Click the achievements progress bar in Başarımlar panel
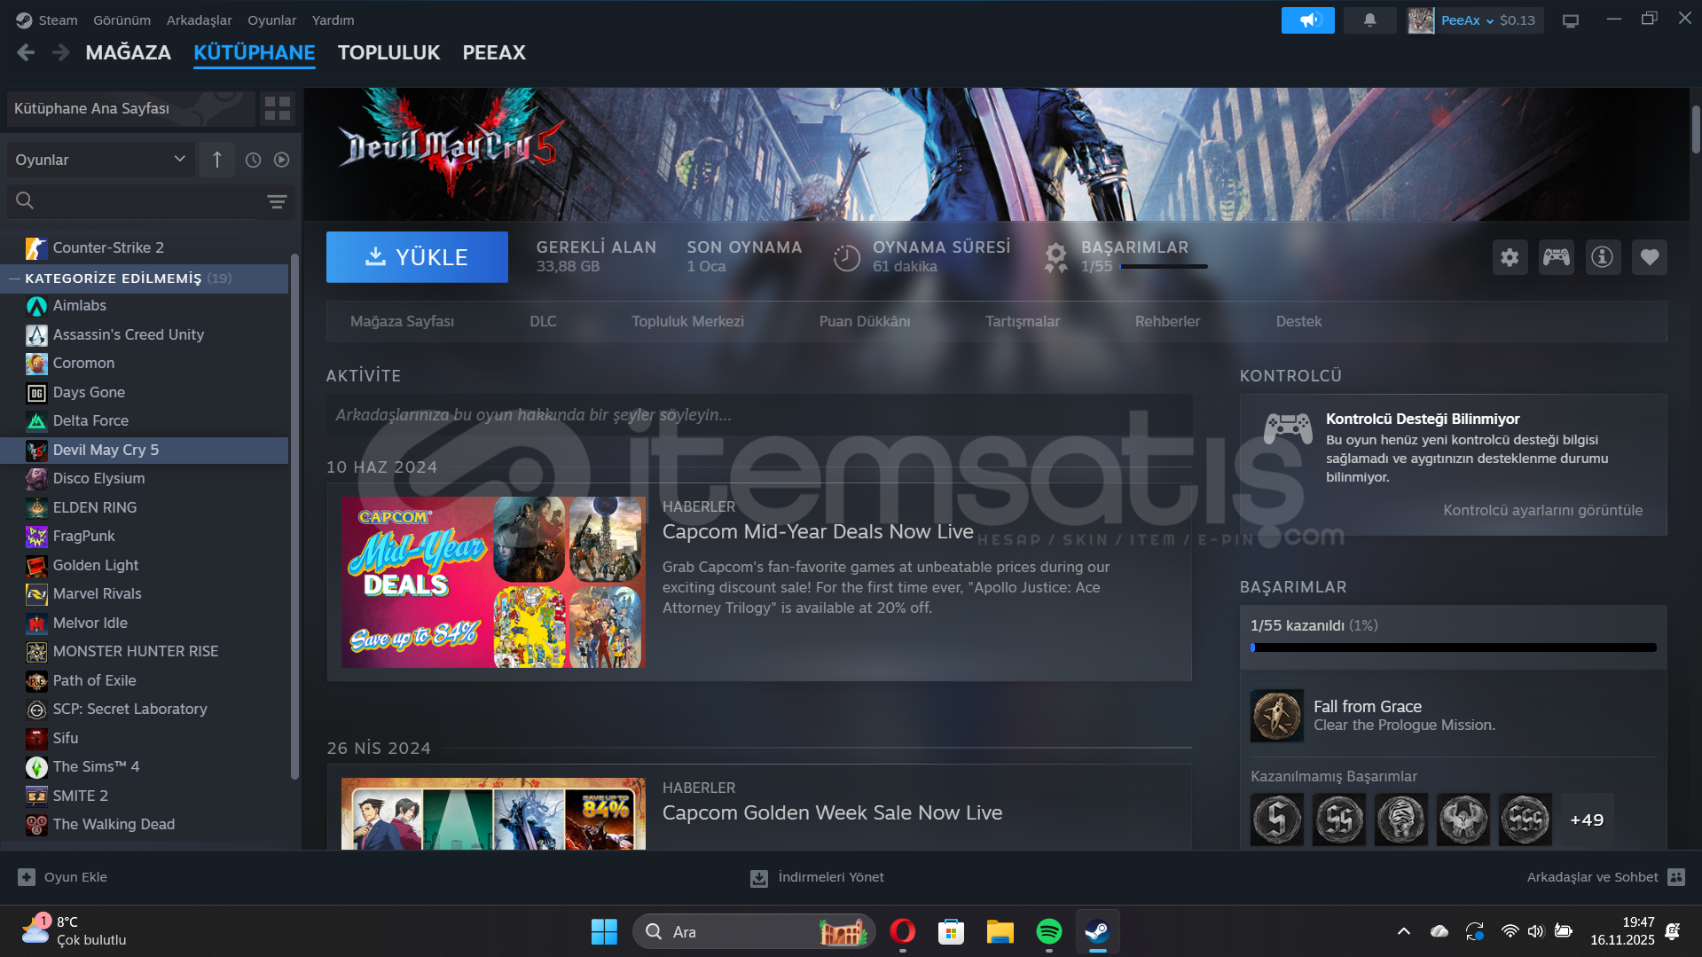This screenshot has height=957, width=1702. pos(1453,647)
